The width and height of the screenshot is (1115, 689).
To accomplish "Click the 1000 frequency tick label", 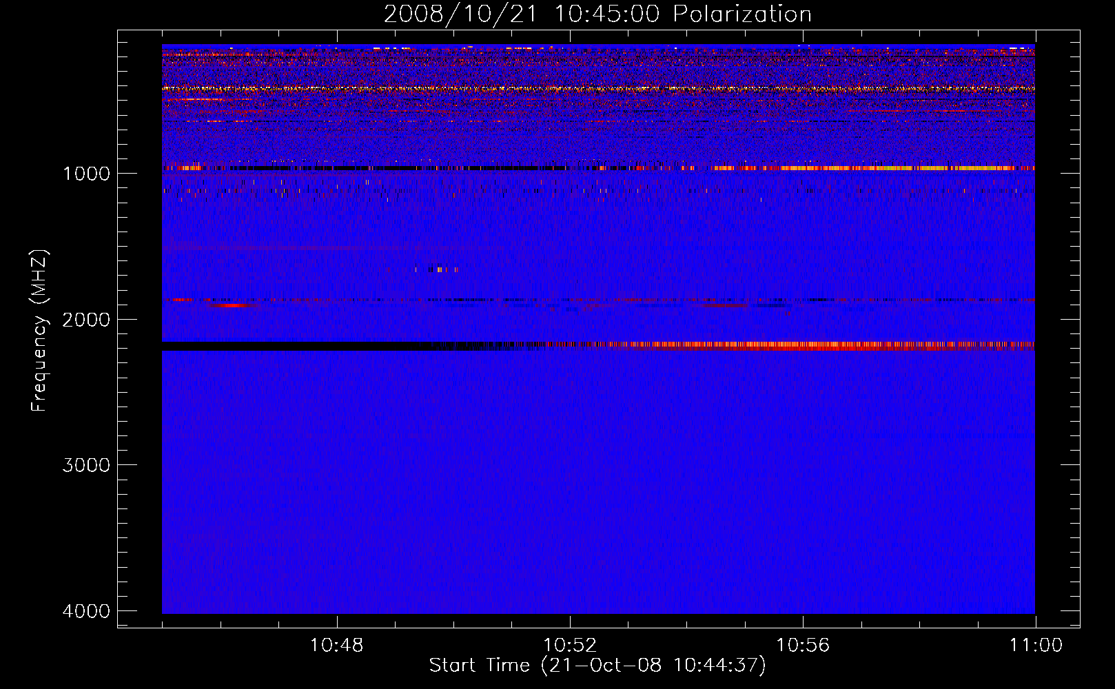I will coord(86,174).
